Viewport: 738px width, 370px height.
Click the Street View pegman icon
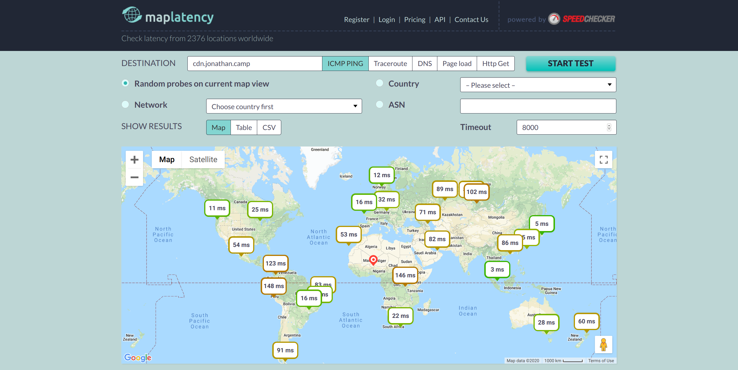pos(603,345)
